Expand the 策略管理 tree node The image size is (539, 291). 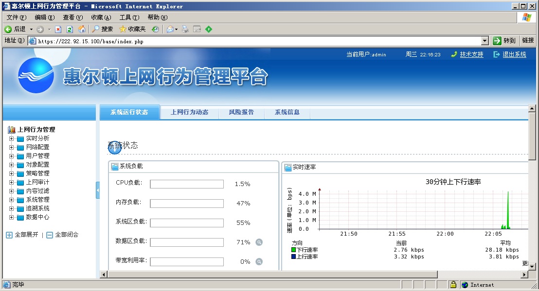[x=11, y=173]
